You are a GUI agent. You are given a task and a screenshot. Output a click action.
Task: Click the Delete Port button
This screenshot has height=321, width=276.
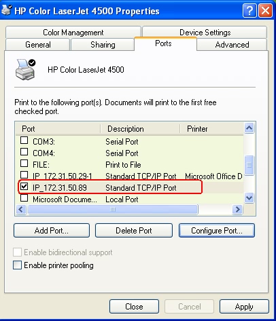[x=134, y=231]
